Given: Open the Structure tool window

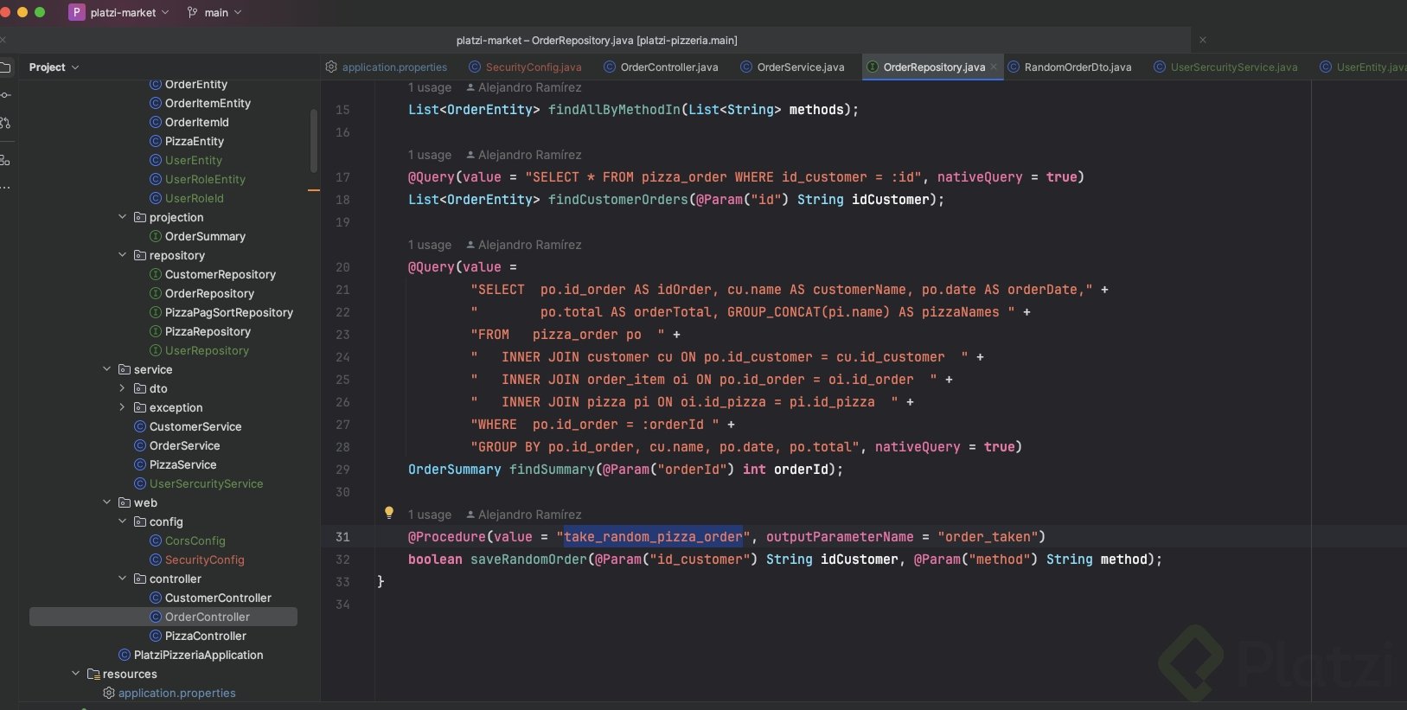Looking at the screenshot, I should click(5, 160).
